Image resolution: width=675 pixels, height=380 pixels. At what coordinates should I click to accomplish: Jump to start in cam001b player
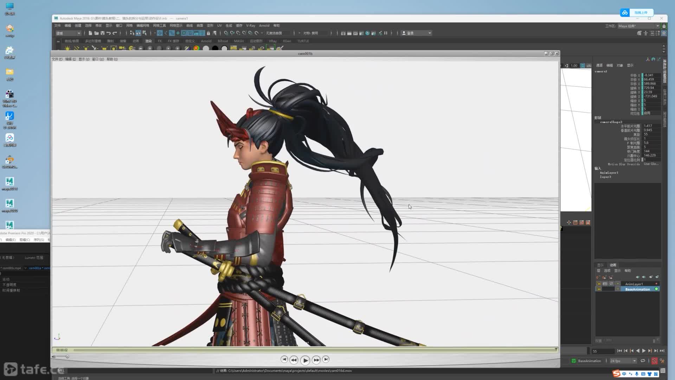click(284, 359)
